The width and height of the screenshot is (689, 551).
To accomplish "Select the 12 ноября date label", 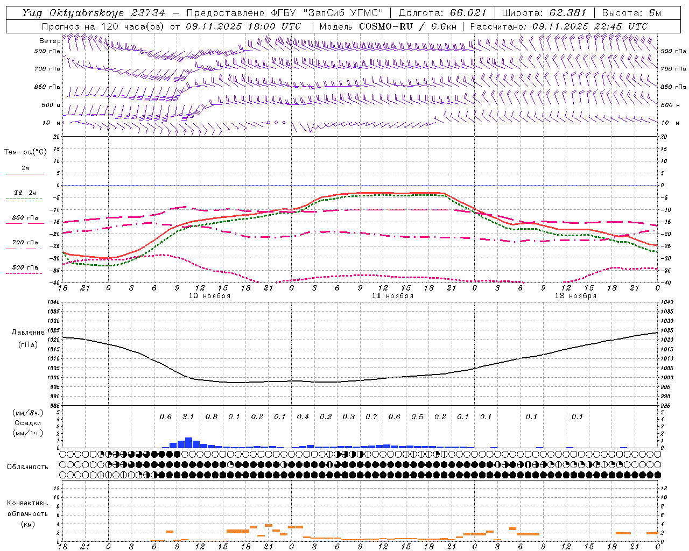I will coord(575,296).
